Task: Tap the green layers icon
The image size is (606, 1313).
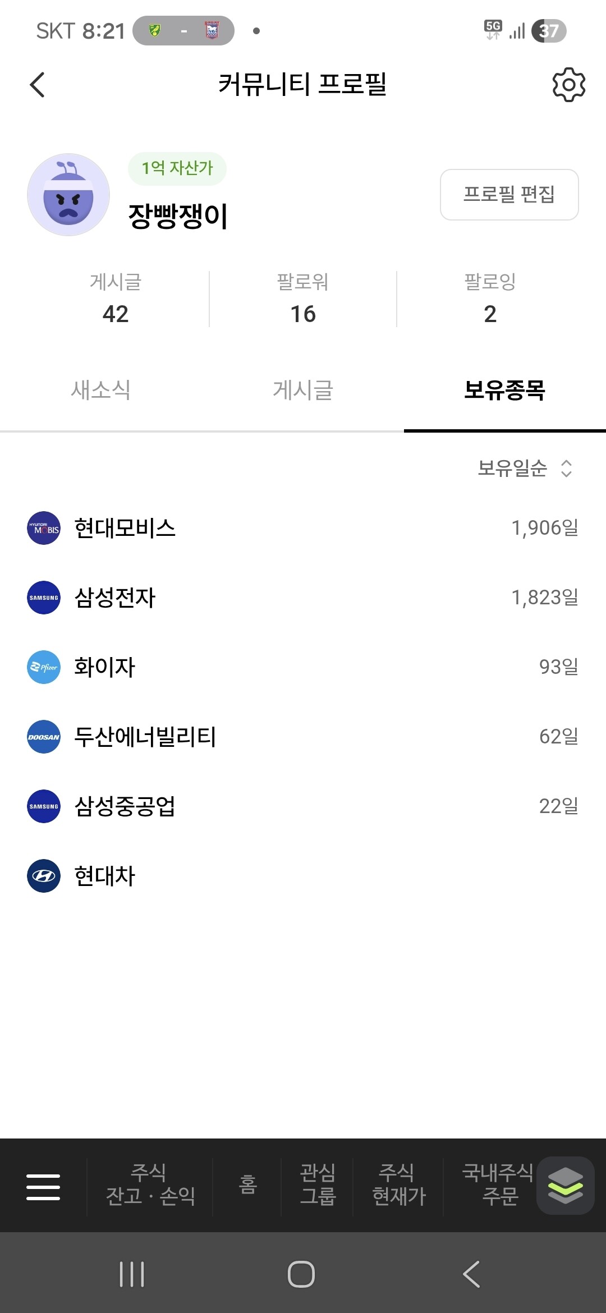Action: click(565, 1186)
